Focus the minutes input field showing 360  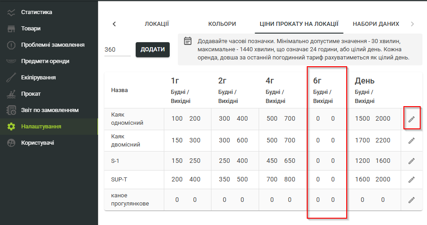pyautogui.click(x=118, y=49)
